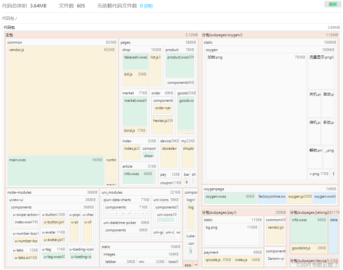Open the coupon 11KB folder block

point(170,182)
